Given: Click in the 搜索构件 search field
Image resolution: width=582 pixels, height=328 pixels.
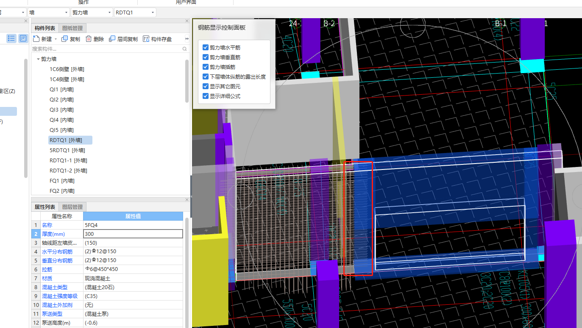Looking at the screenshot, I should click(x=106, y=49).
